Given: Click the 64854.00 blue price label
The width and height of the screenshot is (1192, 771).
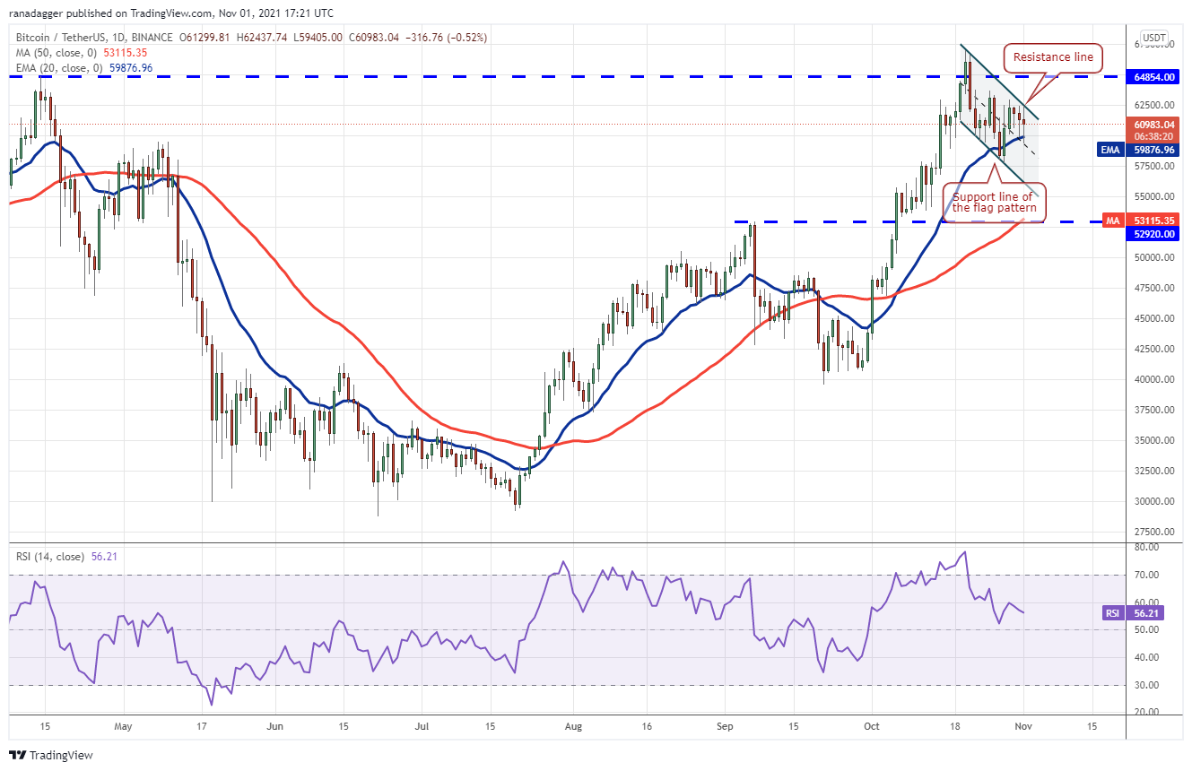Looking at the screenshot, I should coord(1153,77).
